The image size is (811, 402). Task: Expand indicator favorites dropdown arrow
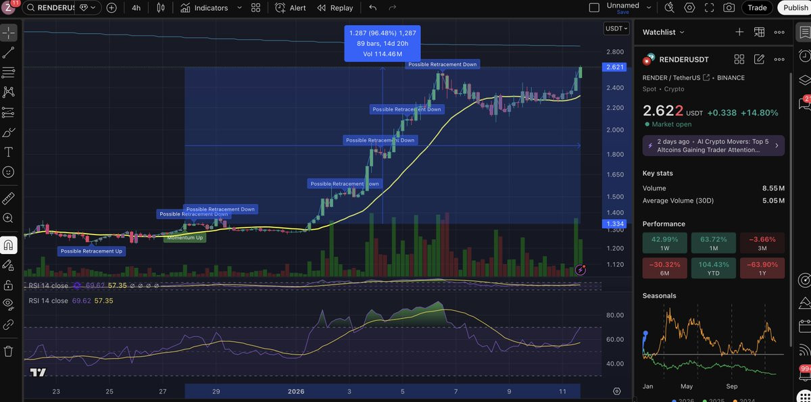point(239,8)
